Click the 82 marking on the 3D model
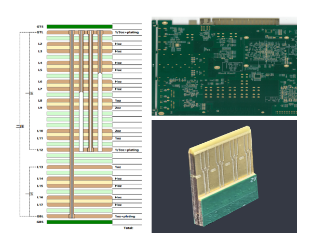The width and height of the screenshot is (312, 245). pos(253,180)
